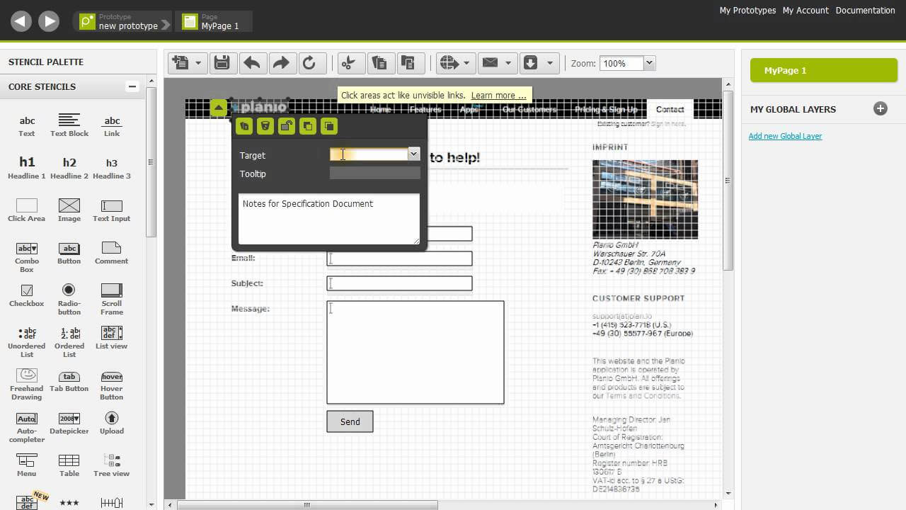906x510 pixels.
Task: Add a global layer with plus icon
Action: 880,108
